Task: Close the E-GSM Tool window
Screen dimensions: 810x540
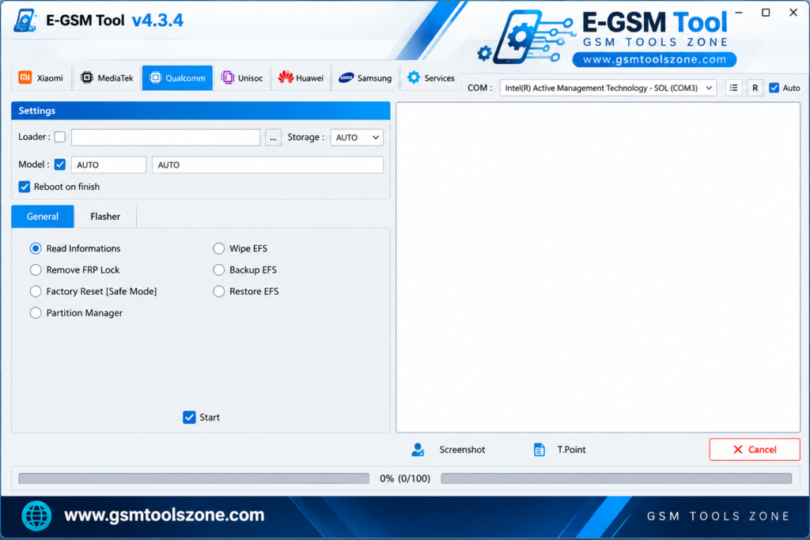Action: pos(793,13)
